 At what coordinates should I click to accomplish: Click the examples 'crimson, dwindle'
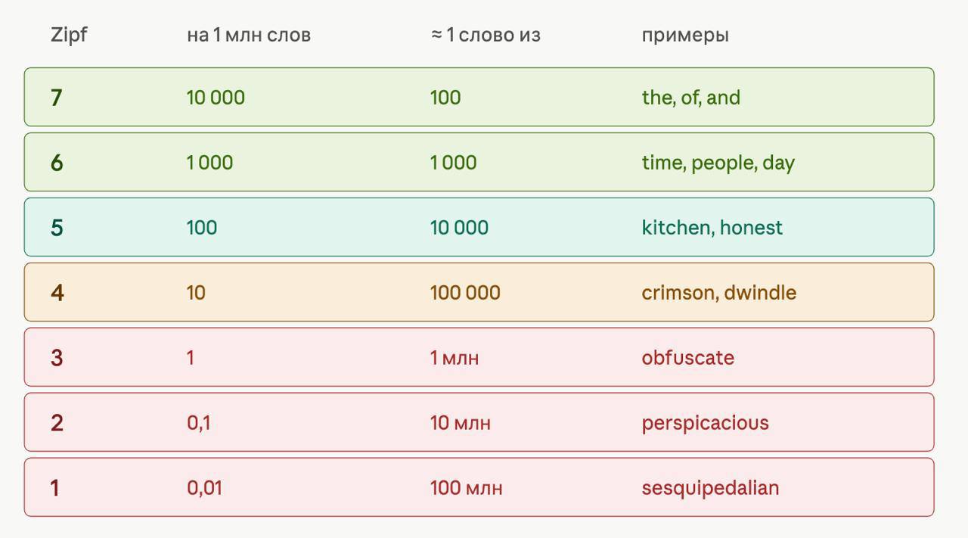pyautogui.click(x=719, y=293)
